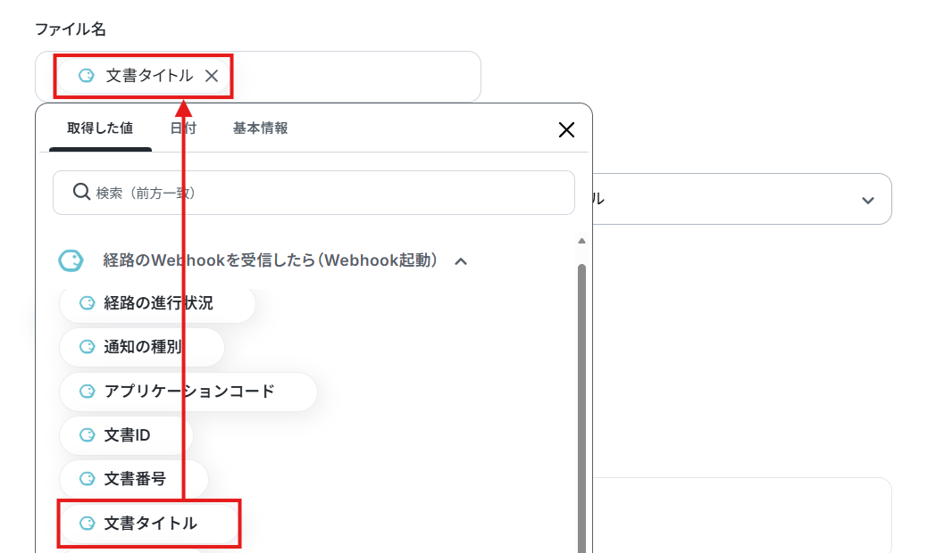Click the icon beside 文書番号
This screenshot has height=553, width=936.
88,478
